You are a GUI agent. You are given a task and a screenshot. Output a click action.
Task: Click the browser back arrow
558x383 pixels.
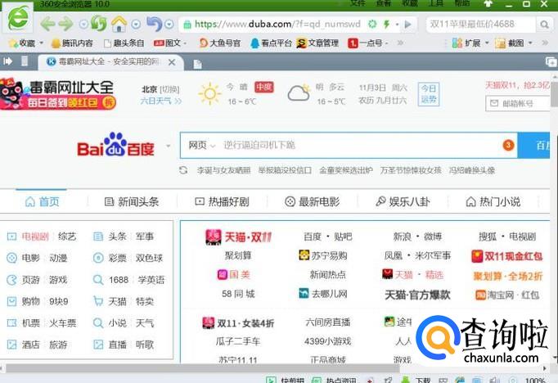pyautogui.click(x=47, y=25)
